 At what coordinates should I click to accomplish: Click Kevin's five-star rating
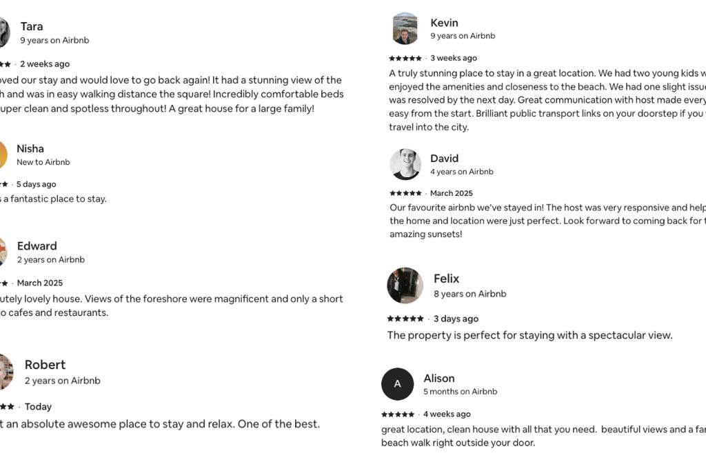click(405, 59)
